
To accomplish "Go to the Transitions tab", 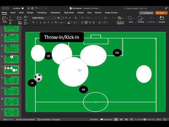I will (42, 13).
